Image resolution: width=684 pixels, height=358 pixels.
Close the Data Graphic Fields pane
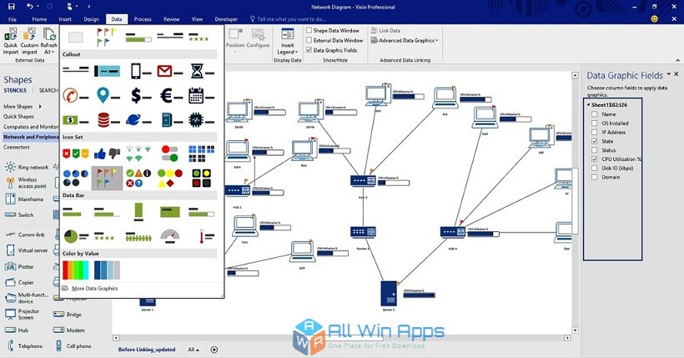coord(676,74)
